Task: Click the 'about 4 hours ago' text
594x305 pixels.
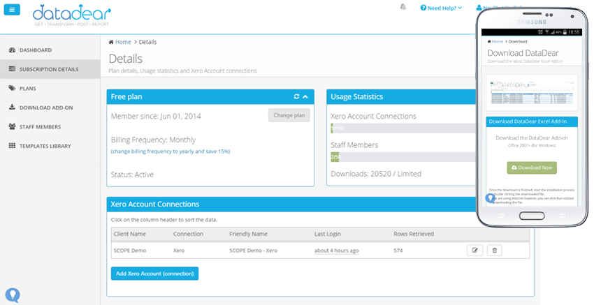Action: click(x=336, y=251)
